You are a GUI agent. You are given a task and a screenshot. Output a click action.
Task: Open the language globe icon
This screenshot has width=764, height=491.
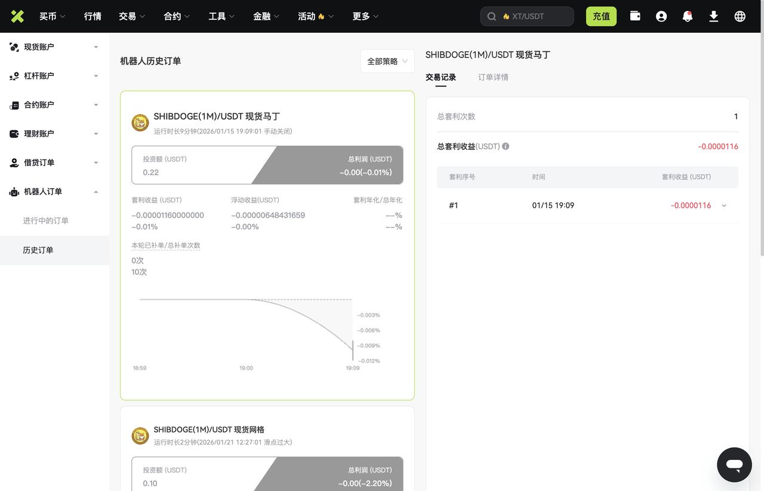(x=740, y=16)
